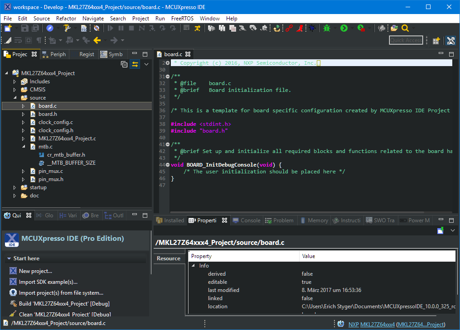Click the green Run button in toolbar

(344, 28)
